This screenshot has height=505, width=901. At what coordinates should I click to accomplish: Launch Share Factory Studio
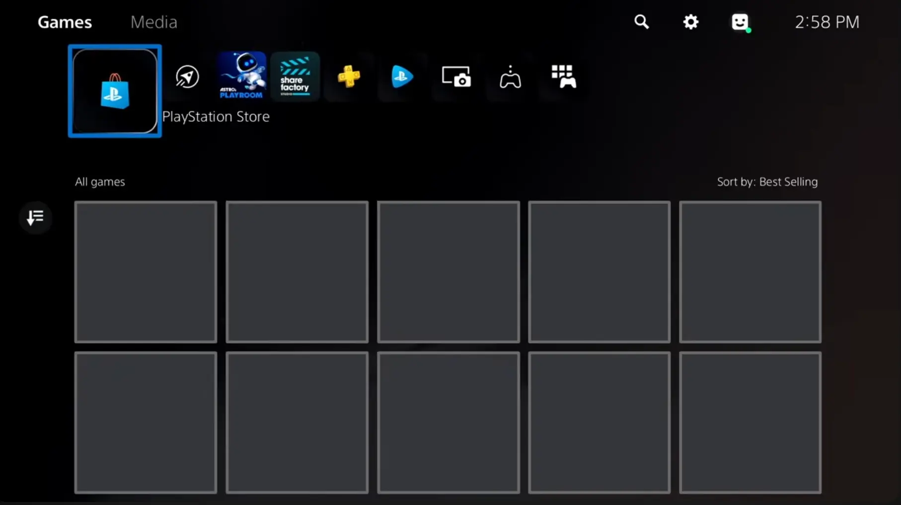tap(295, 76)
